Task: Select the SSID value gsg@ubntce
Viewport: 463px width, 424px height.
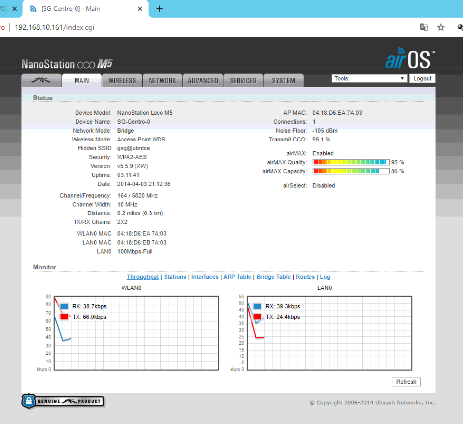Action: coord(134,148)
